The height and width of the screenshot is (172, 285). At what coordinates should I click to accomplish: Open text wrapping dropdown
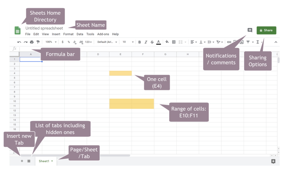click(211, 42)
